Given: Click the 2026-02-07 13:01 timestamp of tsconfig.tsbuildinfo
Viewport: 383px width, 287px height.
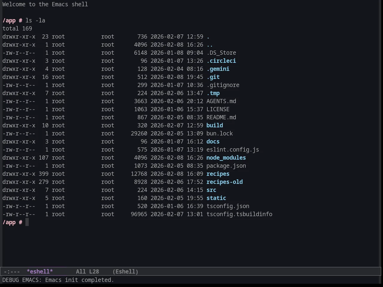Looking at the screenshot, I should point(177,214).
